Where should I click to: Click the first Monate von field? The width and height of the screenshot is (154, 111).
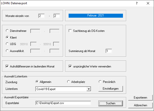pyautogui.click(x=41, y=16)
